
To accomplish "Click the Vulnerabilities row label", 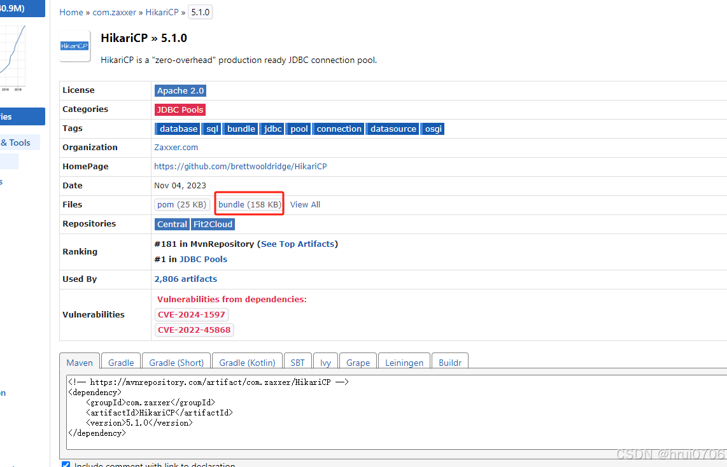I will click(93, 314).
